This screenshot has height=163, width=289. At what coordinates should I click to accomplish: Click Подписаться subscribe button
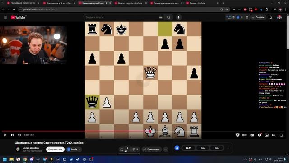[x=55, y=149]
